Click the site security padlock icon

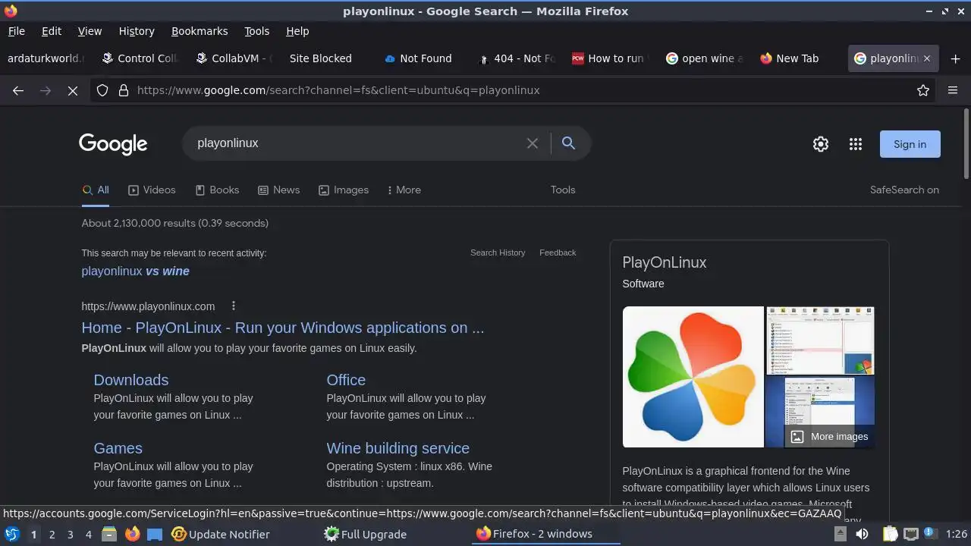[124, 90]
